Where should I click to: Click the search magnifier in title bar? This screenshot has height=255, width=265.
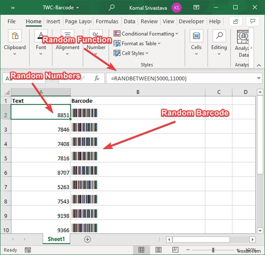(x=111, y=8)
